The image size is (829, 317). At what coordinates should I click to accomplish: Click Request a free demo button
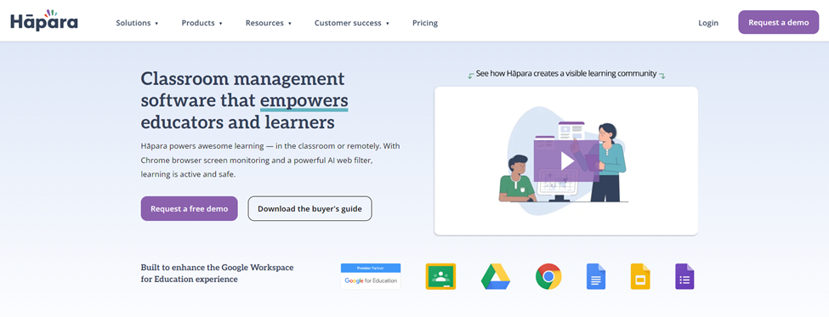click(x=190, y=209)
